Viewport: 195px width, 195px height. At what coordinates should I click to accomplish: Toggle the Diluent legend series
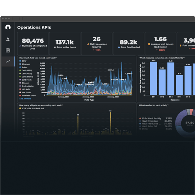tap(24, 83)
